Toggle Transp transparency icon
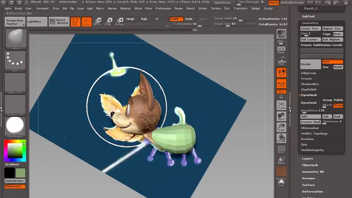Viewport: 352px width, 198px height. [x=281, y=160]
